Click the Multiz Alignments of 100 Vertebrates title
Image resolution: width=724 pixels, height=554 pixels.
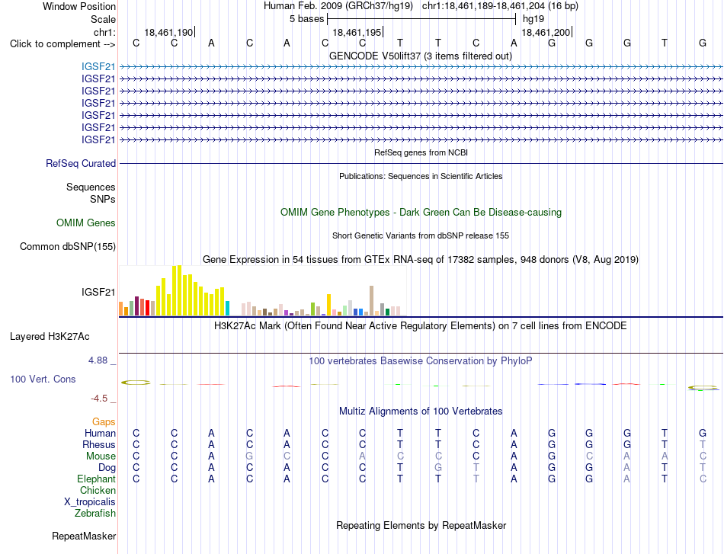pyautogui.click(x=421, y=411)
